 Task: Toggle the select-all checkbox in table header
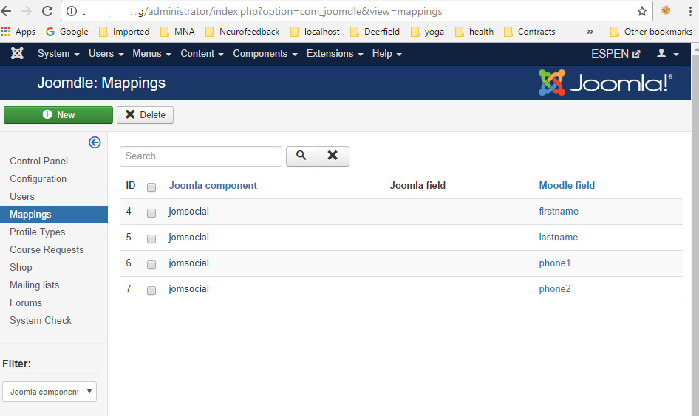151,187
